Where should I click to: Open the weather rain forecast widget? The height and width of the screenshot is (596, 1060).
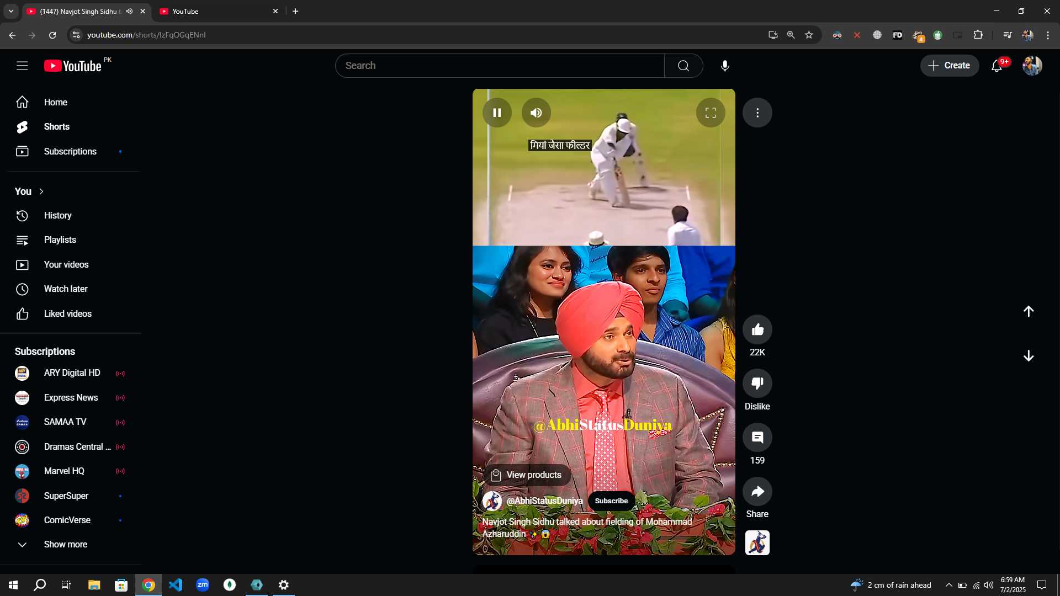[891, 585]
